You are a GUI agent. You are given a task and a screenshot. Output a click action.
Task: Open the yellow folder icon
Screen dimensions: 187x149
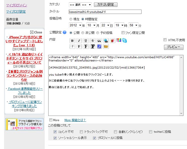(106, 47)
